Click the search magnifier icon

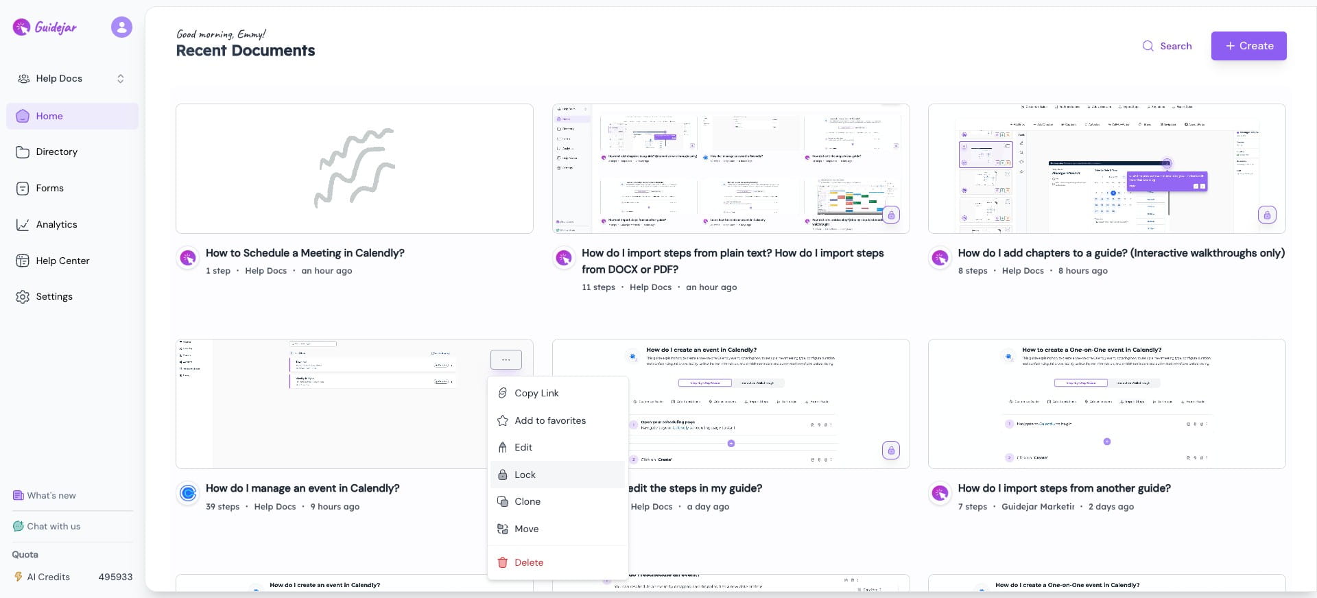[1148, 46]
